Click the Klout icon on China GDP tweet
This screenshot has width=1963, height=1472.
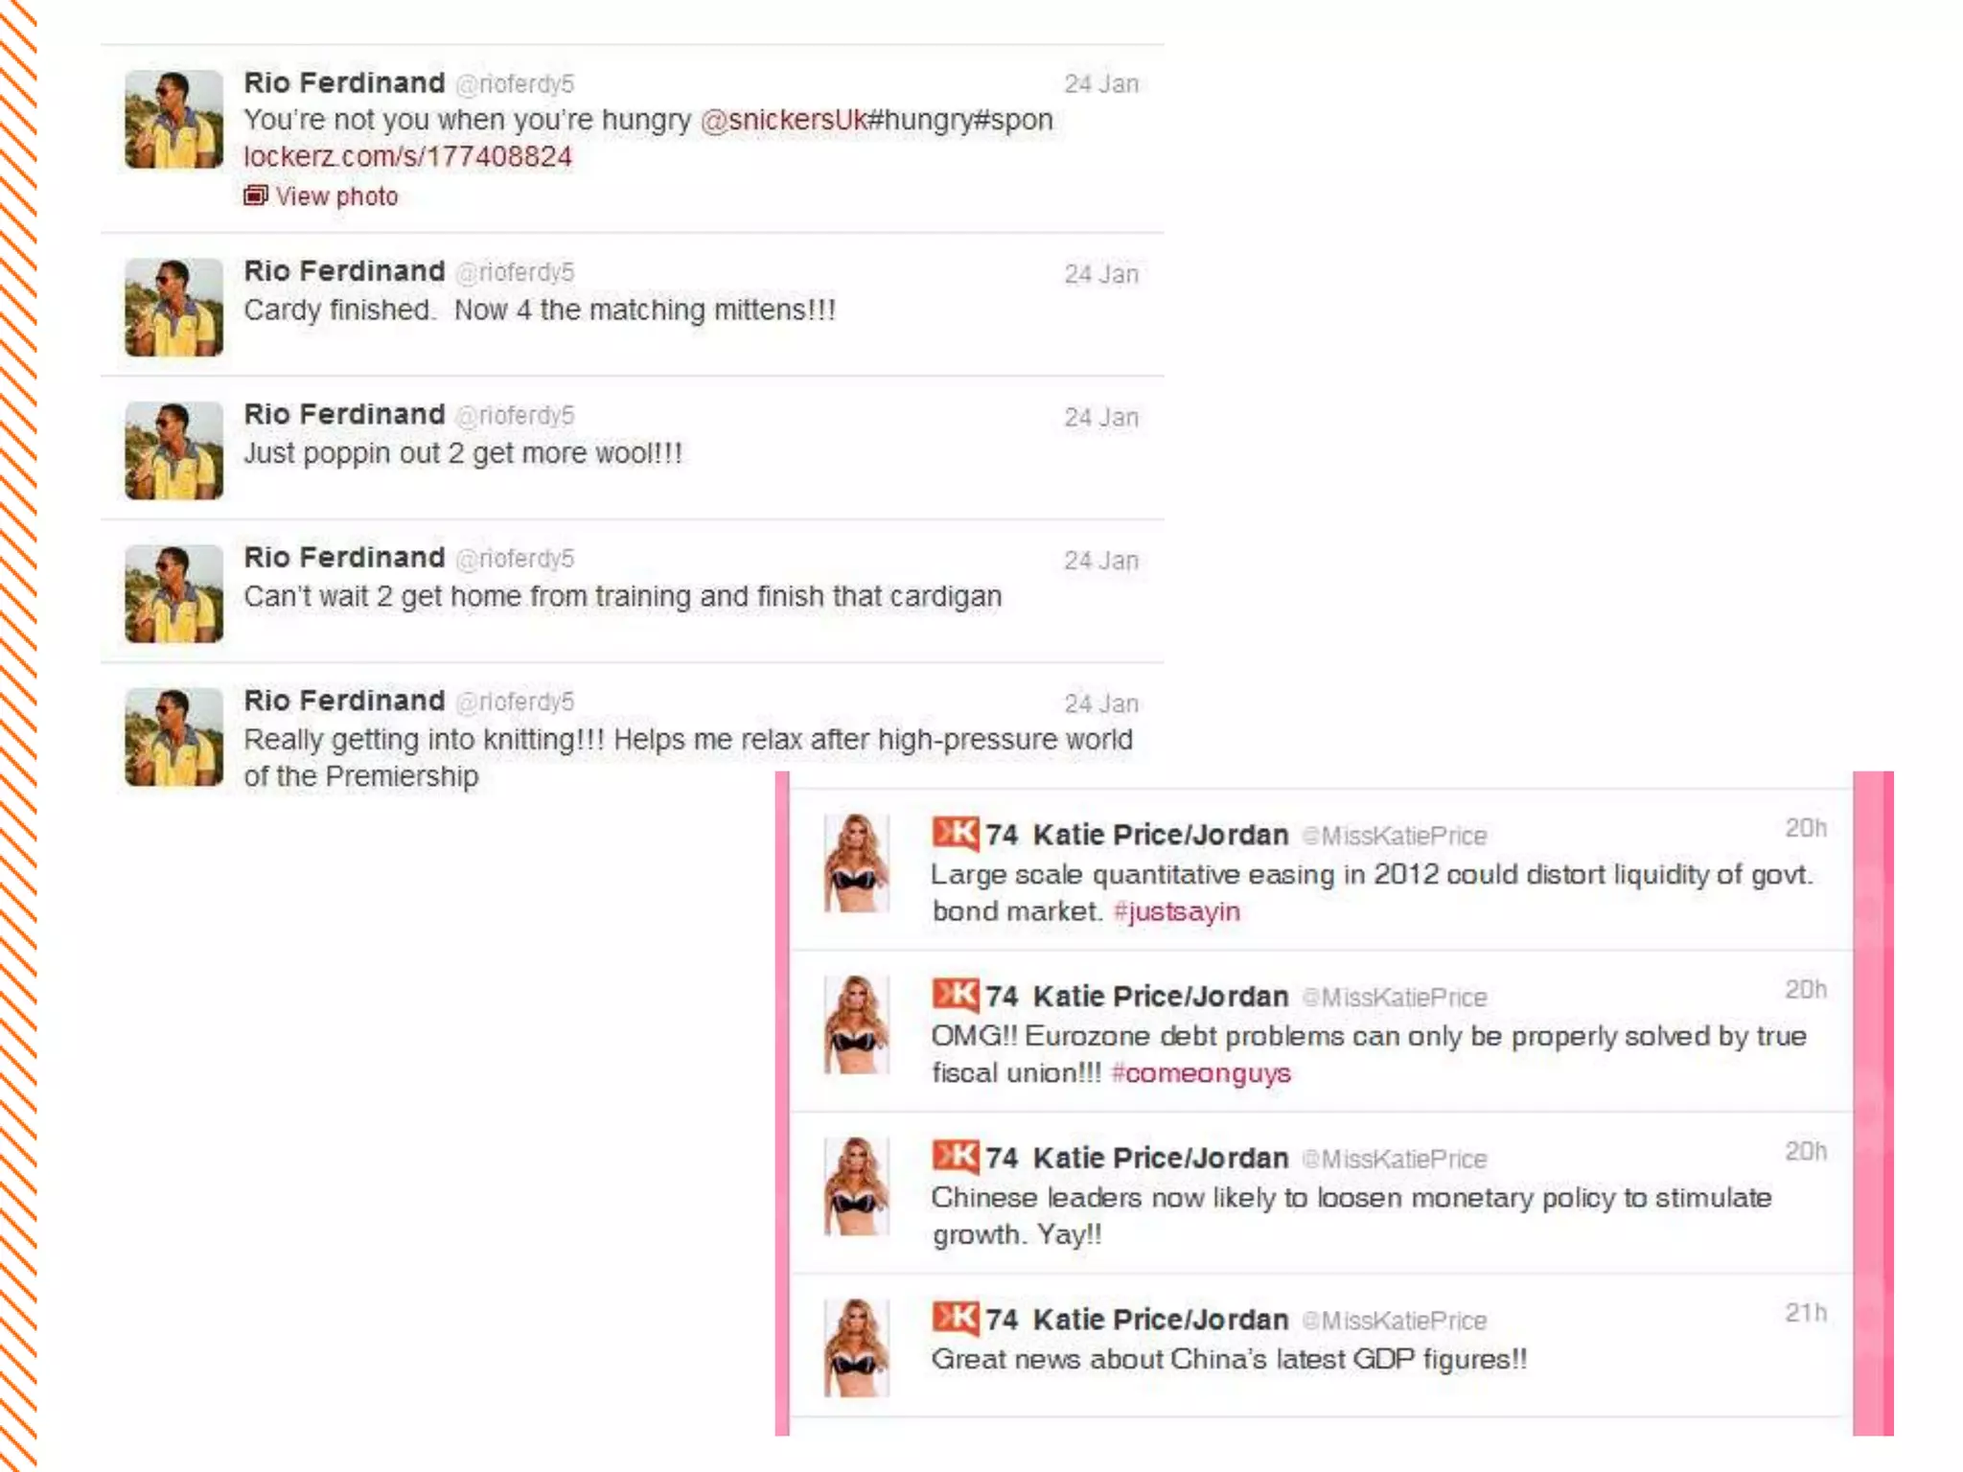click(x=956, y=1318)
